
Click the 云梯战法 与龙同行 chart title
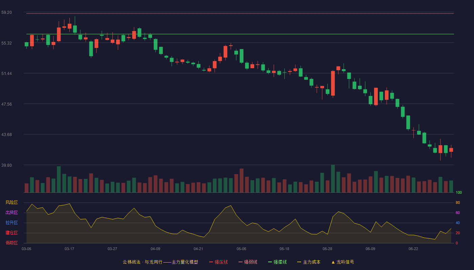click(x=160, y=262)
